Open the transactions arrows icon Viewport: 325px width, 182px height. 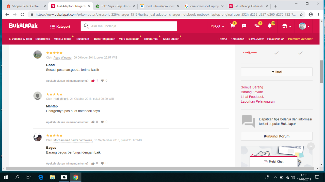(257, 26)
